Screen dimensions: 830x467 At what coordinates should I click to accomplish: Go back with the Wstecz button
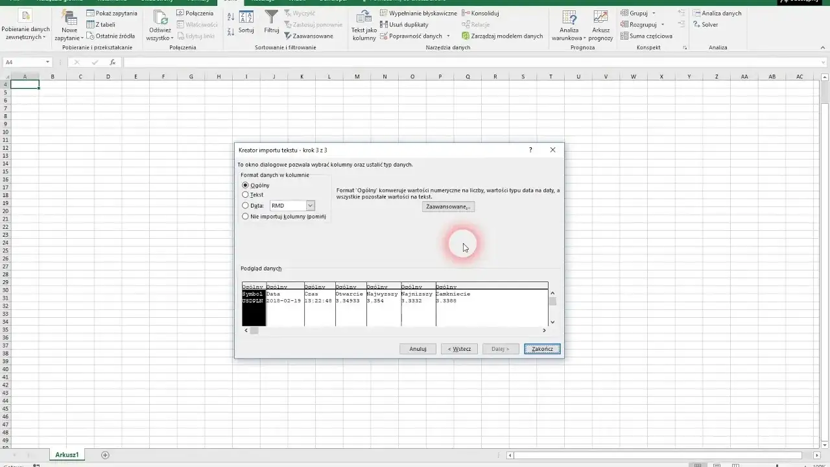[x=459, y=349]
